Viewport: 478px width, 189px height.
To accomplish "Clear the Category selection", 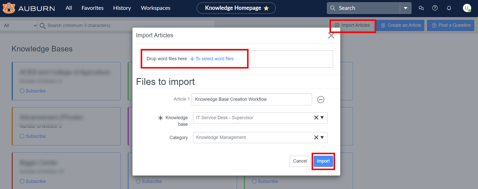I will 316,137.
